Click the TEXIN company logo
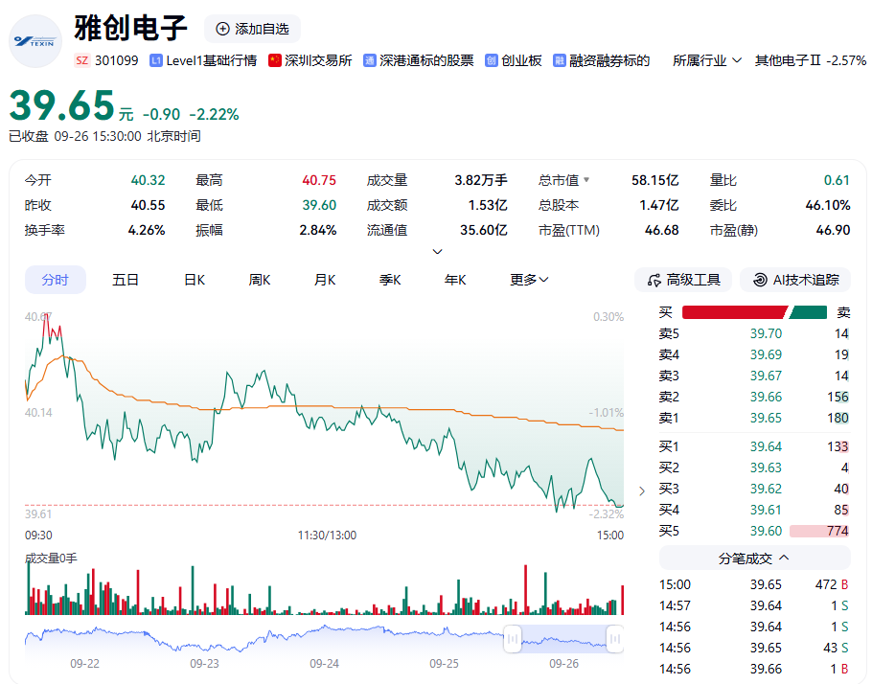872x684 pixels. click(x=35, y=41)
